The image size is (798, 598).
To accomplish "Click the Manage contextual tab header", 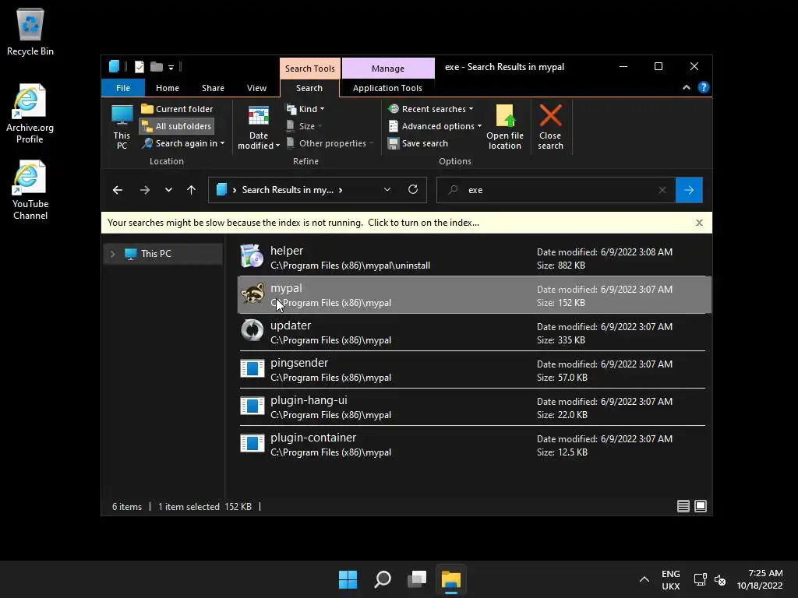I will click(x=388, y=69).
